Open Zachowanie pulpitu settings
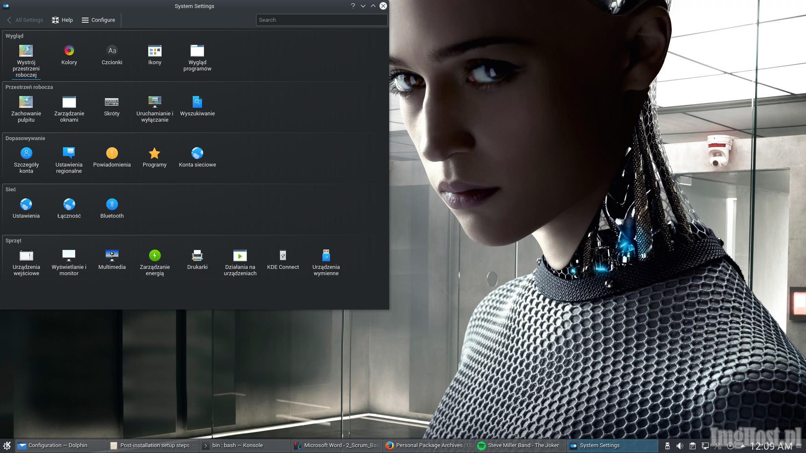This screenshot has width=806, height=453. (x=26, y=109)
